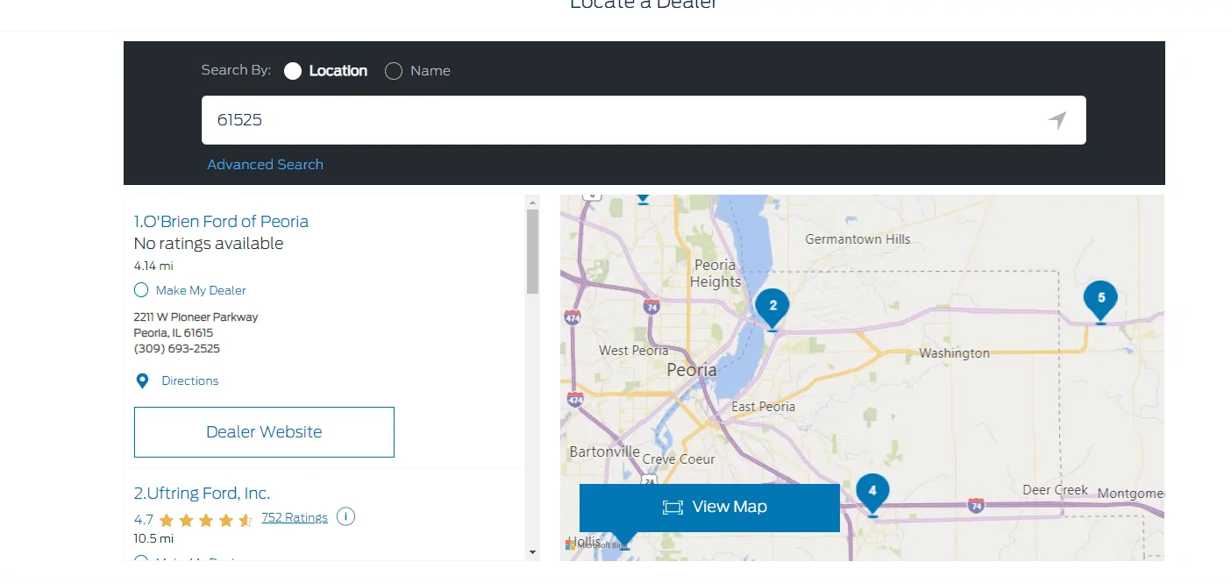
Task: Click the dealer list scroll down arrow
Action: pos(532,552)
